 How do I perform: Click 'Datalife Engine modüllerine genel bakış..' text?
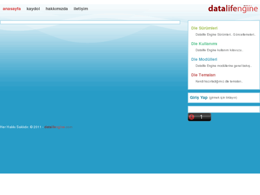click(x=224, y=66)
